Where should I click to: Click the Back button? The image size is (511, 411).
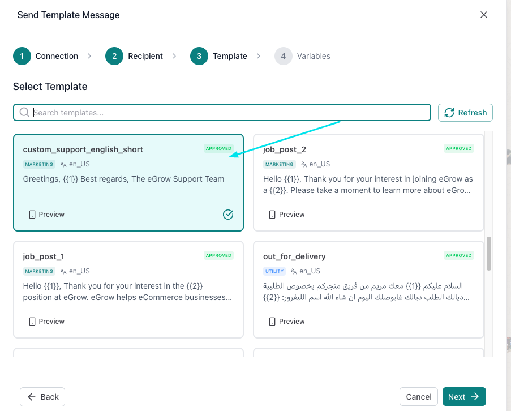click(42, 397)
